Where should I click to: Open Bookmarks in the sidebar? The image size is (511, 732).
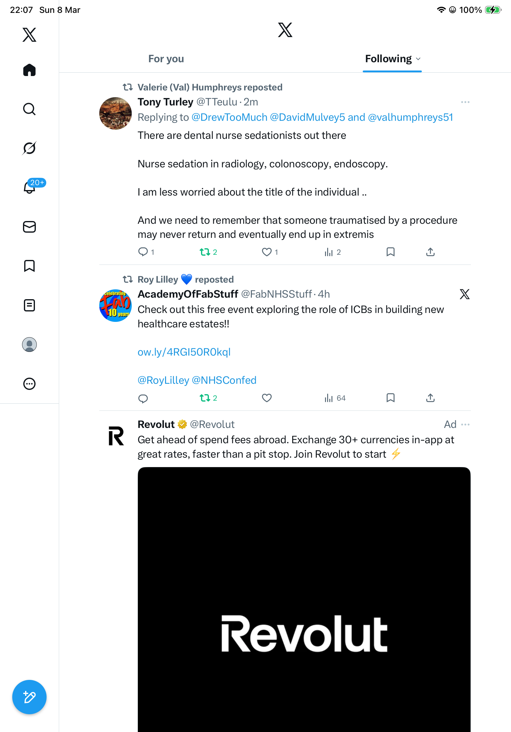pos(29,266)
